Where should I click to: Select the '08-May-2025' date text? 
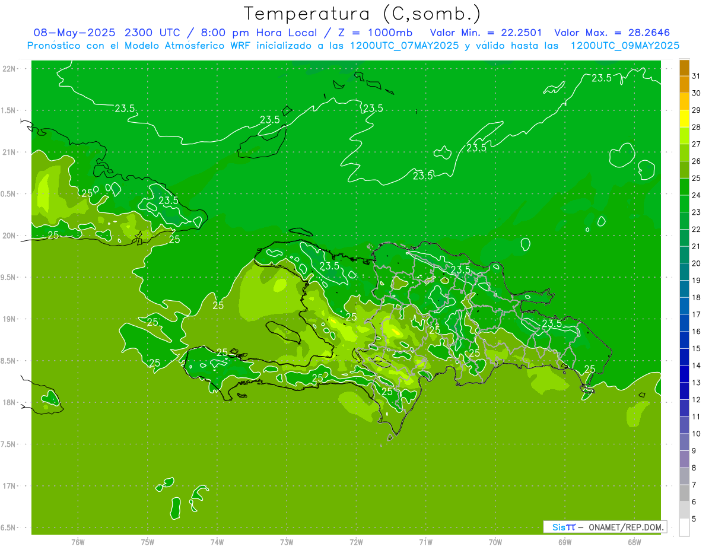point(75,33)
